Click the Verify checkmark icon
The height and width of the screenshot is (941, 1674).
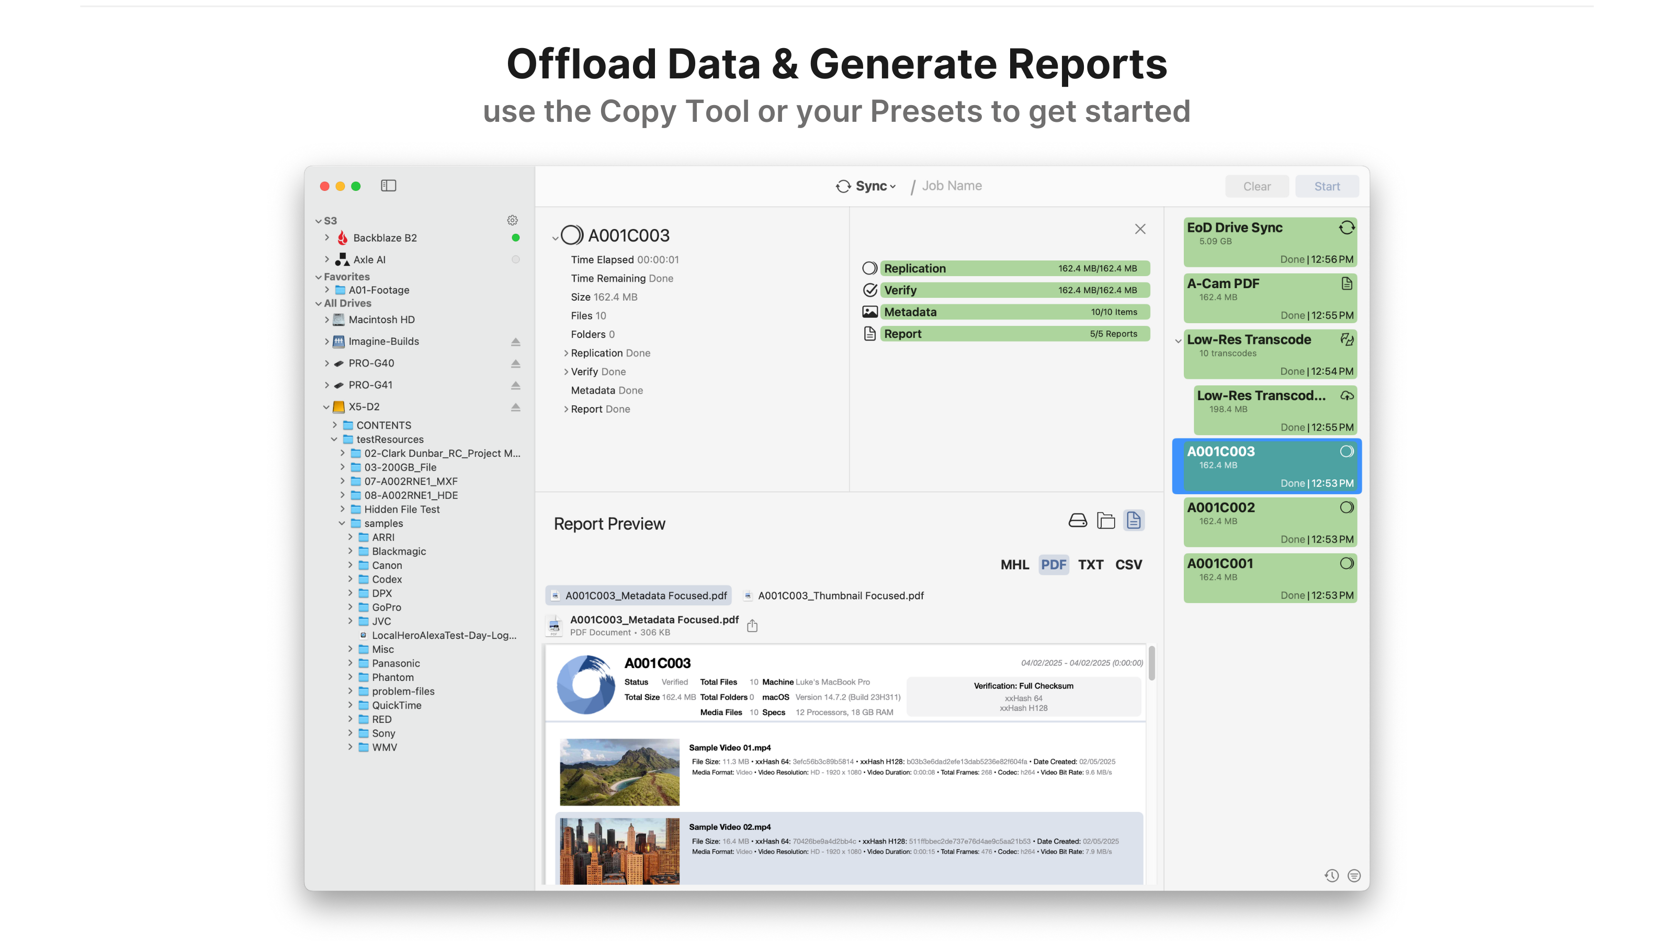pyautogui.click(x=869, y=290)
